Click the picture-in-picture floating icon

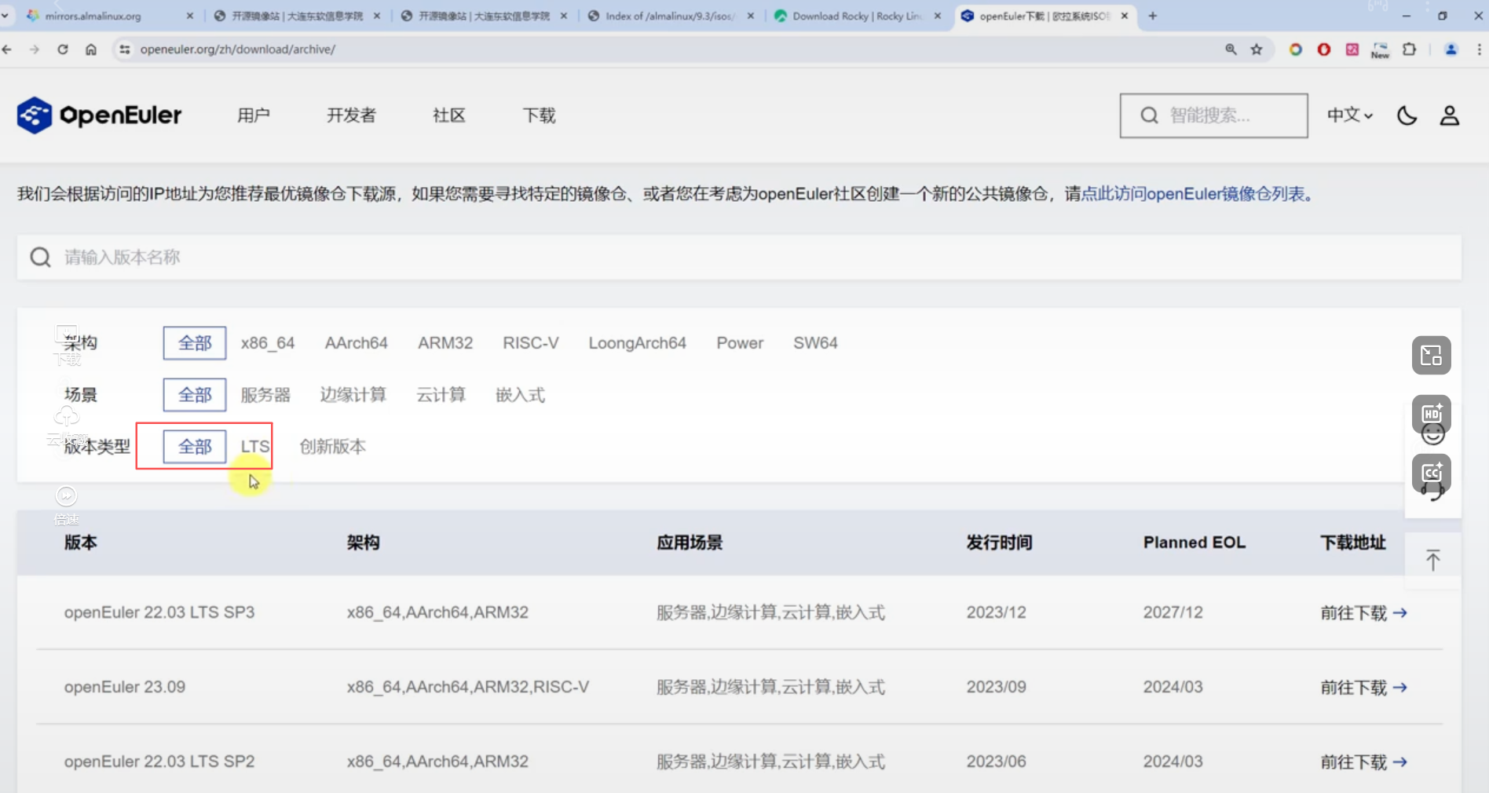pyautogui.click(x=1431, y=356)
